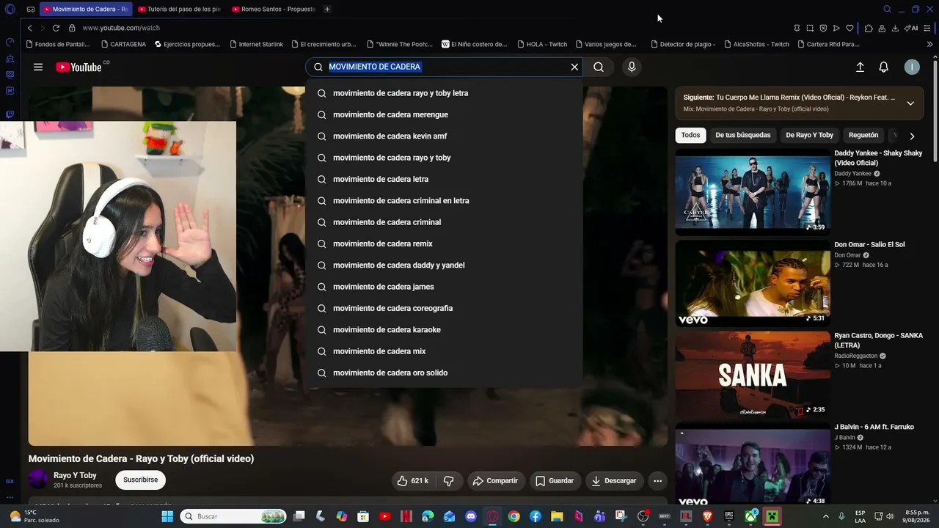Open the Rayo Y Toby channel avatar
939x528 pixels.
tap(38, 480)
